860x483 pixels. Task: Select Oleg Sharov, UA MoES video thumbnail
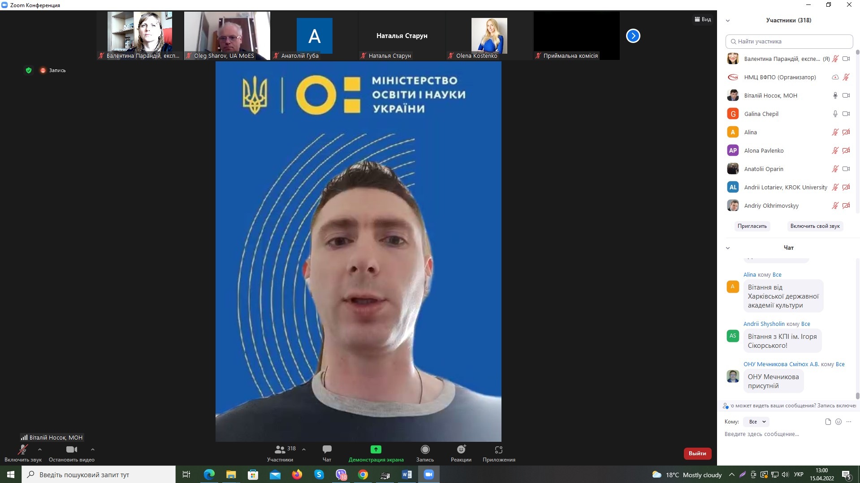coord(227,36)
